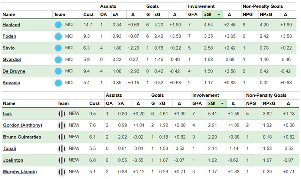Sort Newcastle table by NPG column
301x179 pixels.
click(251, 103)
